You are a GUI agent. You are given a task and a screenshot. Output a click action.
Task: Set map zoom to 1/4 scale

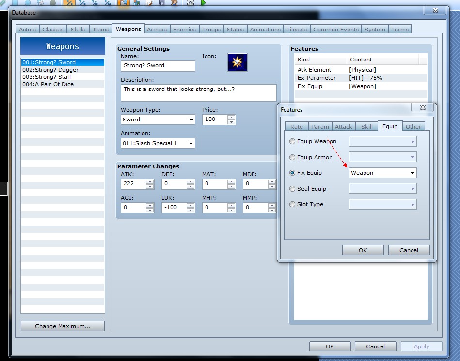click(95, 2)
